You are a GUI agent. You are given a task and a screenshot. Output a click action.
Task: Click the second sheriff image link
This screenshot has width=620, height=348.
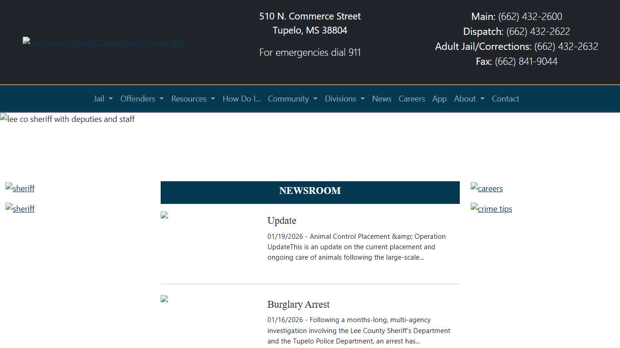click(20, 208)
